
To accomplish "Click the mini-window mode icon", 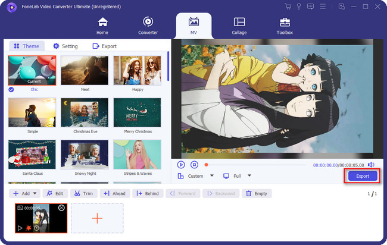I will coord(342,7).
